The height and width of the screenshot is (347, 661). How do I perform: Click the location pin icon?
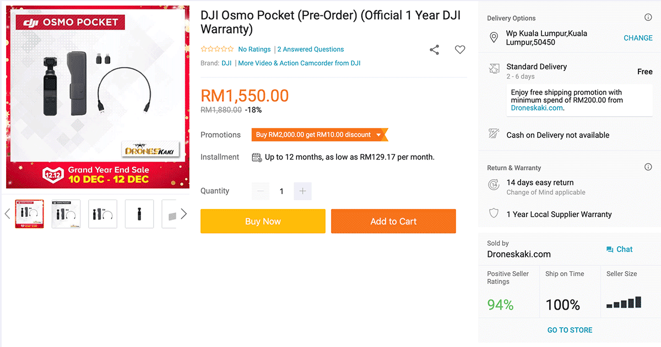pos(494,37)
